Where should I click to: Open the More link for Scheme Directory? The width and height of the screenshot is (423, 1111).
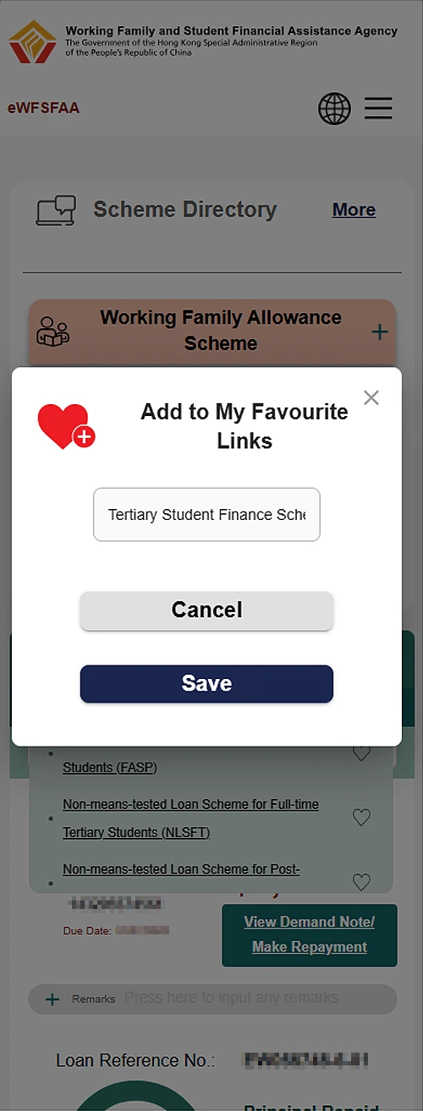[354, 210]
